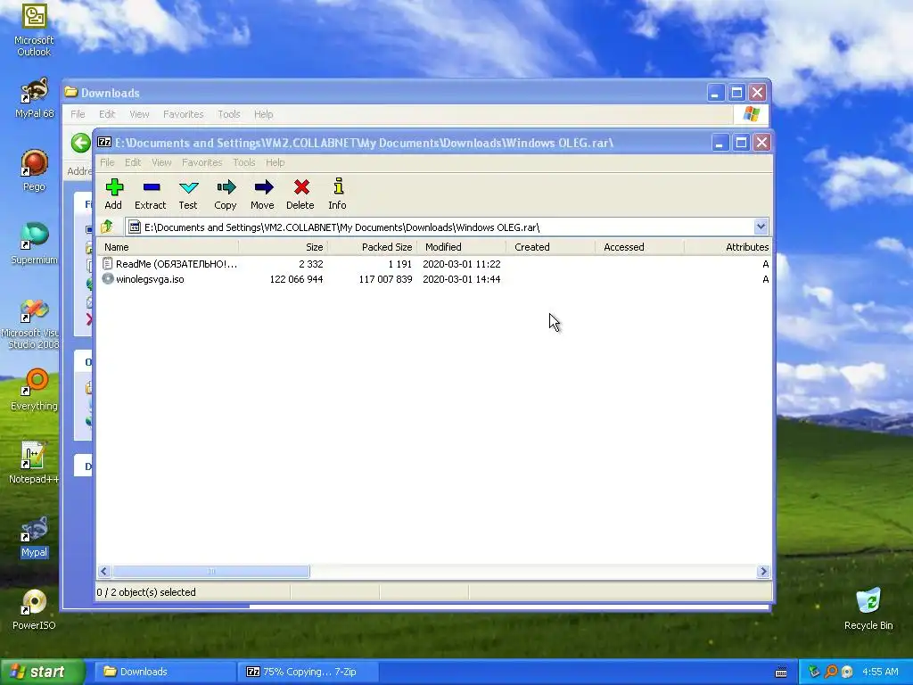Minimize the Downloads window
The image size is (913, 685).
click(x=716, y=93)
